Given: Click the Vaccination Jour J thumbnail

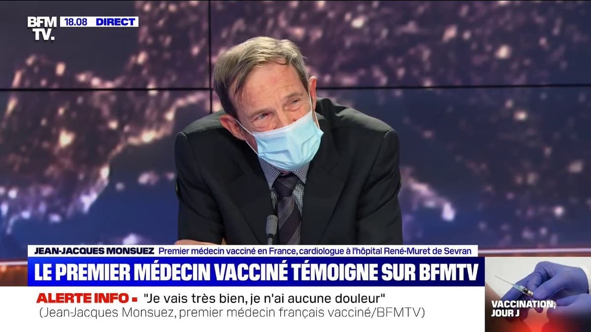Looking at the screenshot, I should [538, 294].
